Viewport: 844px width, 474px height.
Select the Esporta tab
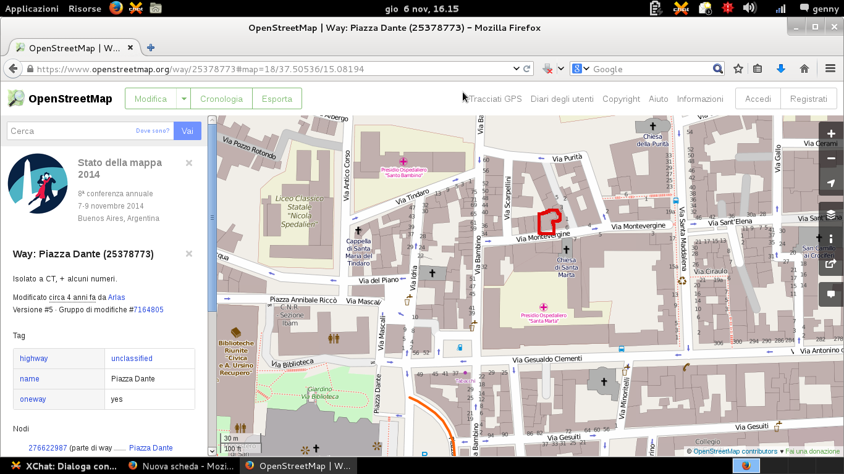pos(277,99)
